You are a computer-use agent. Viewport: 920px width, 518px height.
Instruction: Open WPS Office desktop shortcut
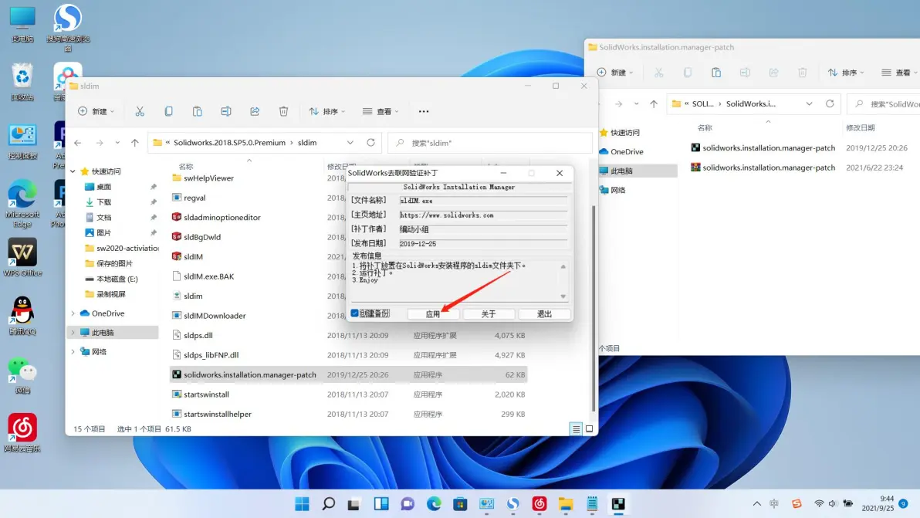(x=22, y=257)
